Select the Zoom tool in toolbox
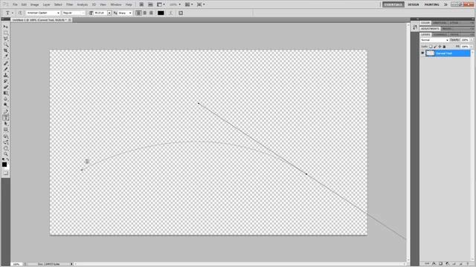 point(5,154)
